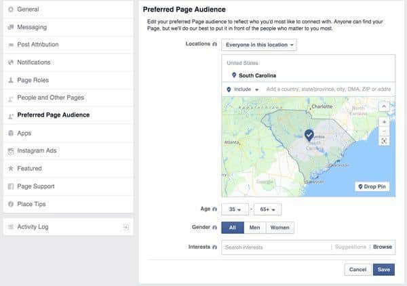Open Place Tips section
The height and width of the screenshot is (286, 407).
point(69,204)
